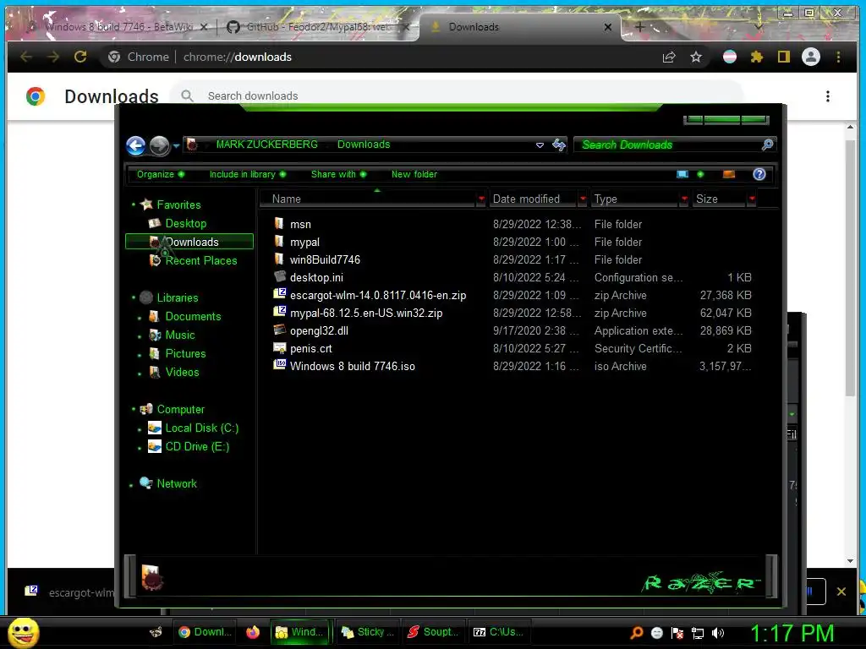Open the Chrome profile avatar
866x649 pixels.
pyautogui.click(x=811, y=57)
